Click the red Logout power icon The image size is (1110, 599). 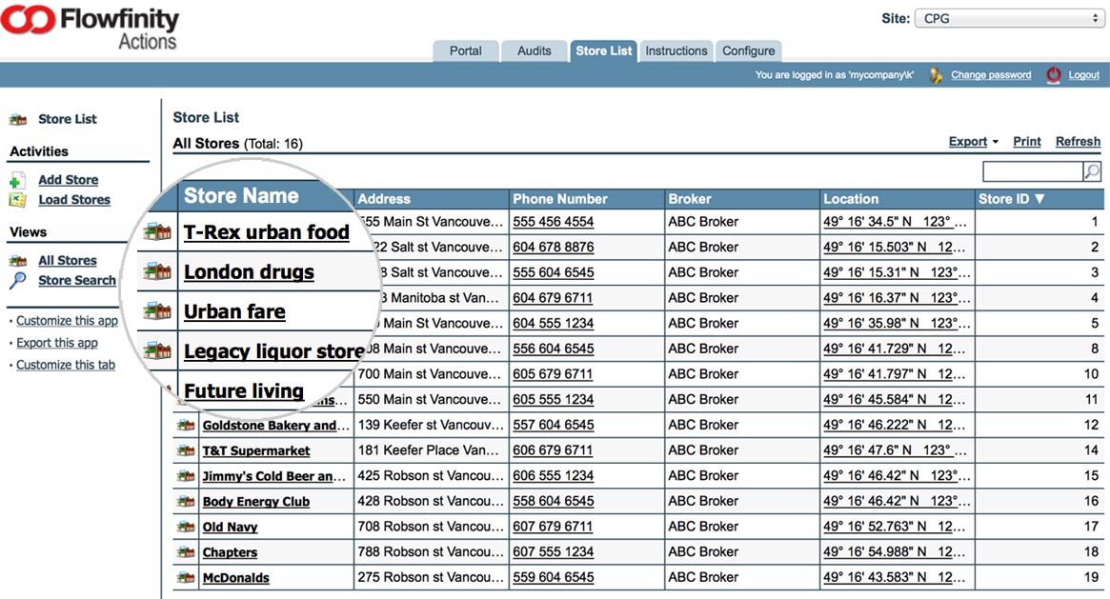point(1053,75)
